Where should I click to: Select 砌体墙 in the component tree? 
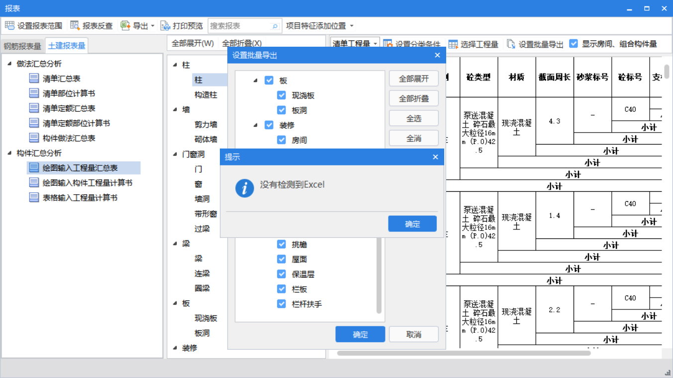pyautogui.click(x=205, y=140)
